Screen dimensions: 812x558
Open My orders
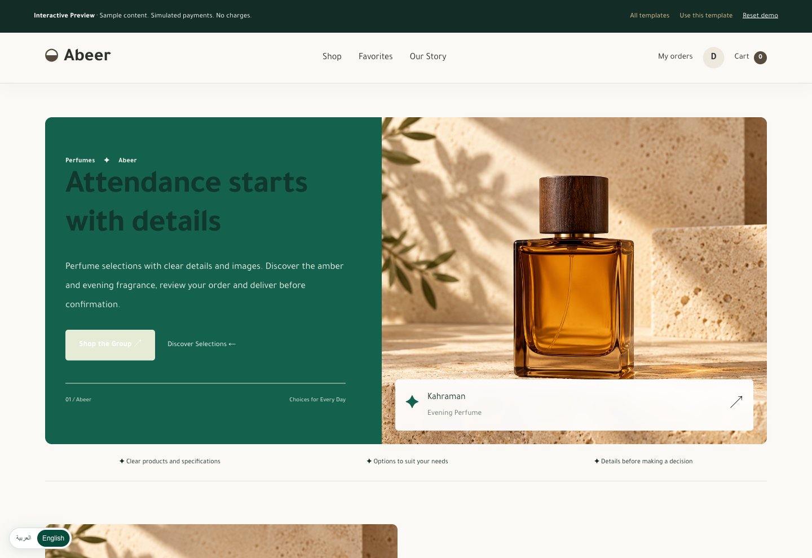(675, 56)
